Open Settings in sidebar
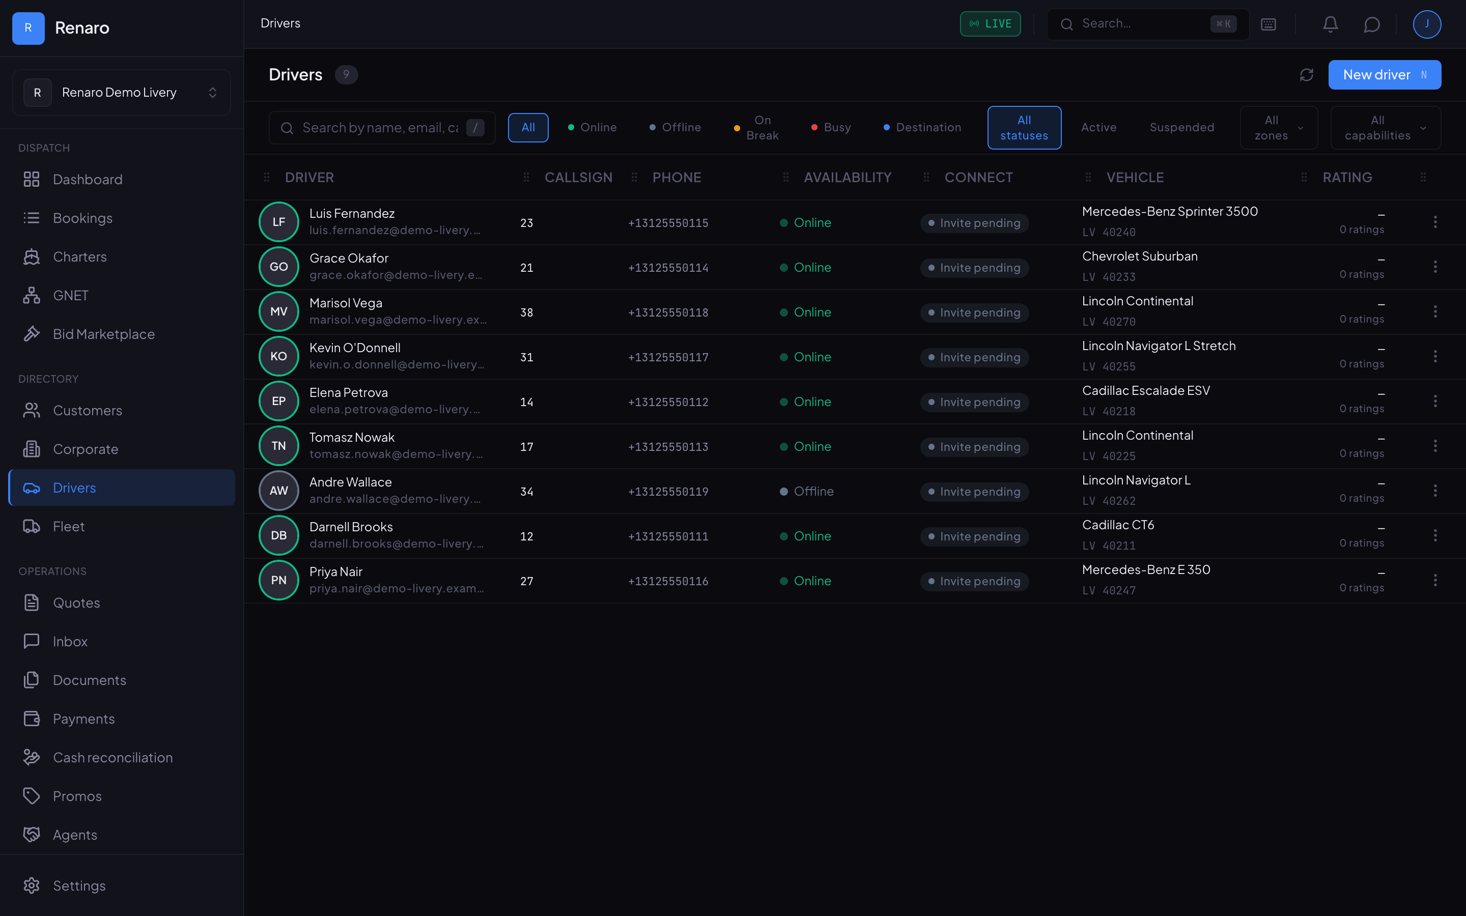Screen dimensions: 1466x916 point(122,885)
